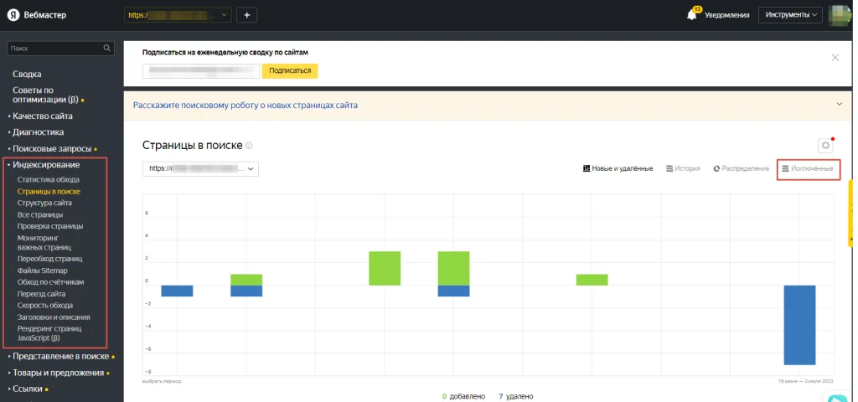Open notifications bell icon
The height and width of the screenshot is (402, 858).
tap(692, 15)
